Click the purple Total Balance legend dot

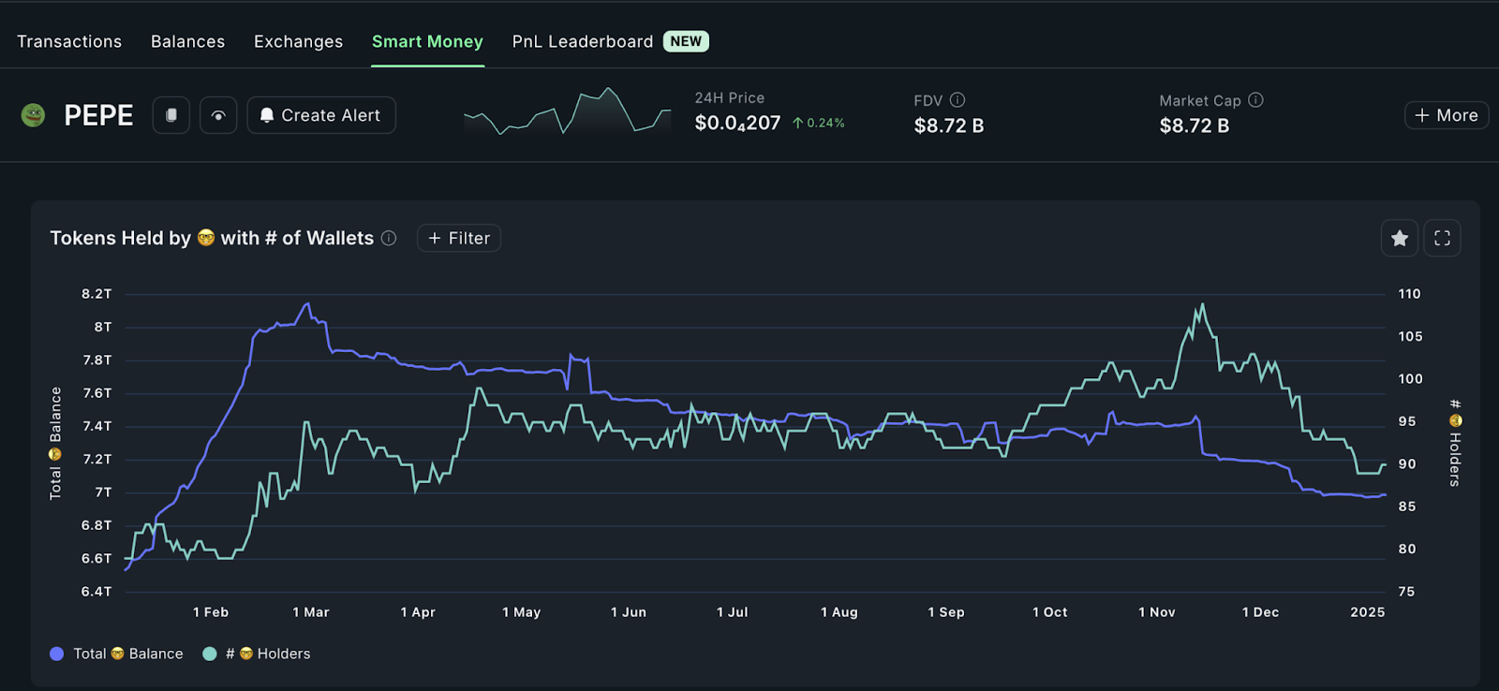pyautogui.click(x=56, y=654)
